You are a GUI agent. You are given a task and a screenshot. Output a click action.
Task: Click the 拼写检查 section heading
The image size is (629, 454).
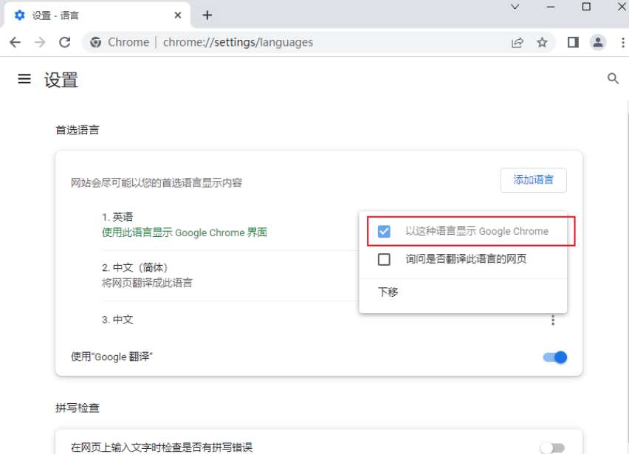(x=78, y=408)
